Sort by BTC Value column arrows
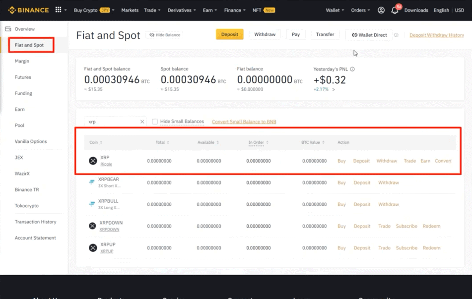Screen dimensions: 472x299 (323, 142)
